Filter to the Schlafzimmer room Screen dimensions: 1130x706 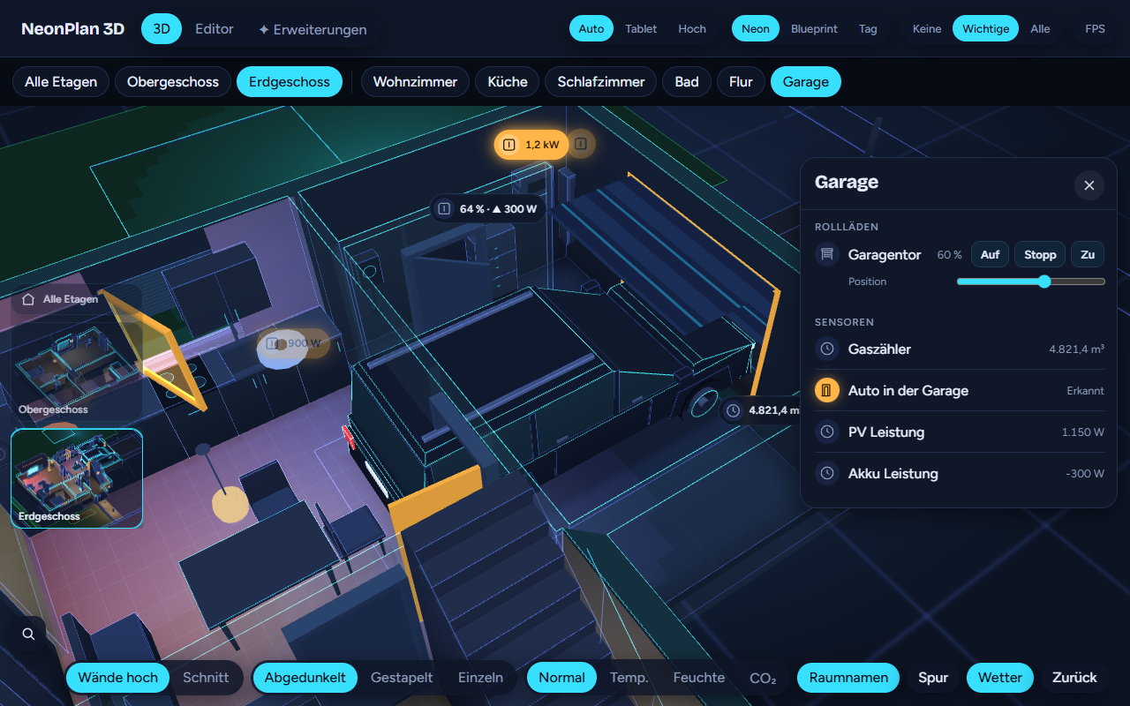coord(601,82)
